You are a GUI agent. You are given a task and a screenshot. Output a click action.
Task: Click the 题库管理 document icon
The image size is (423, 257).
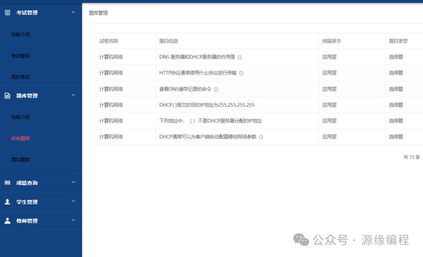(x=7, y=95)
